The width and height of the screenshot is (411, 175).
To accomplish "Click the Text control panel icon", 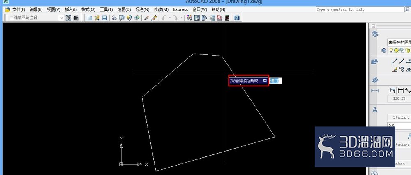I will 375,110.
